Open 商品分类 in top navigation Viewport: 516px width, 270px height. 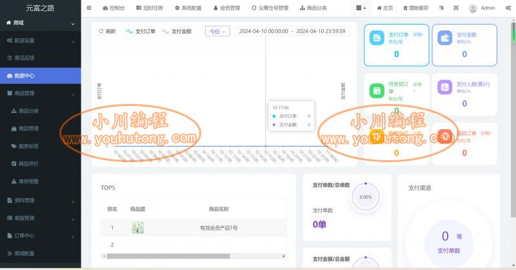tap(313, 8)
